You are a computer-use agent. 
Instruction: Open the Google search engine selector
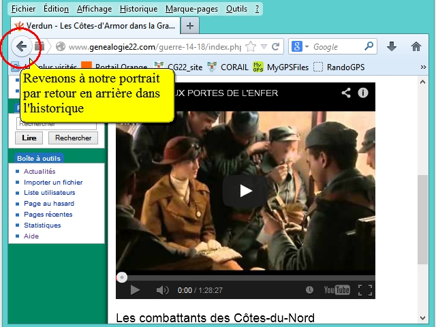click(300, 46)
